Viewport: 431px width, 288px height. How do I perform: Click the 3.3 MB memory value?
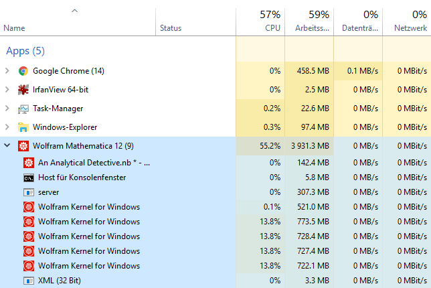click(317, 281)
